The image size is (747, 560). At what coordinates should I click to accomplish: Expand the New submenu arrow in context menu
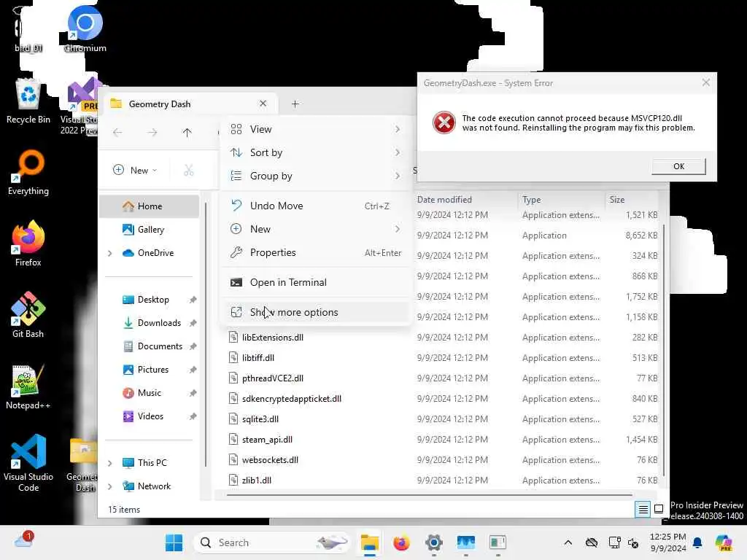click(398, 229)
